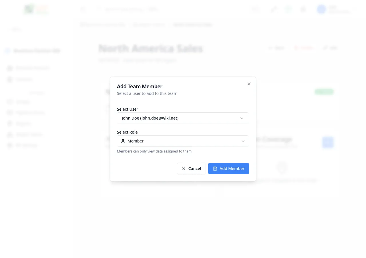Open the Select Role dropdown set to Member

[x=183, y=141]
